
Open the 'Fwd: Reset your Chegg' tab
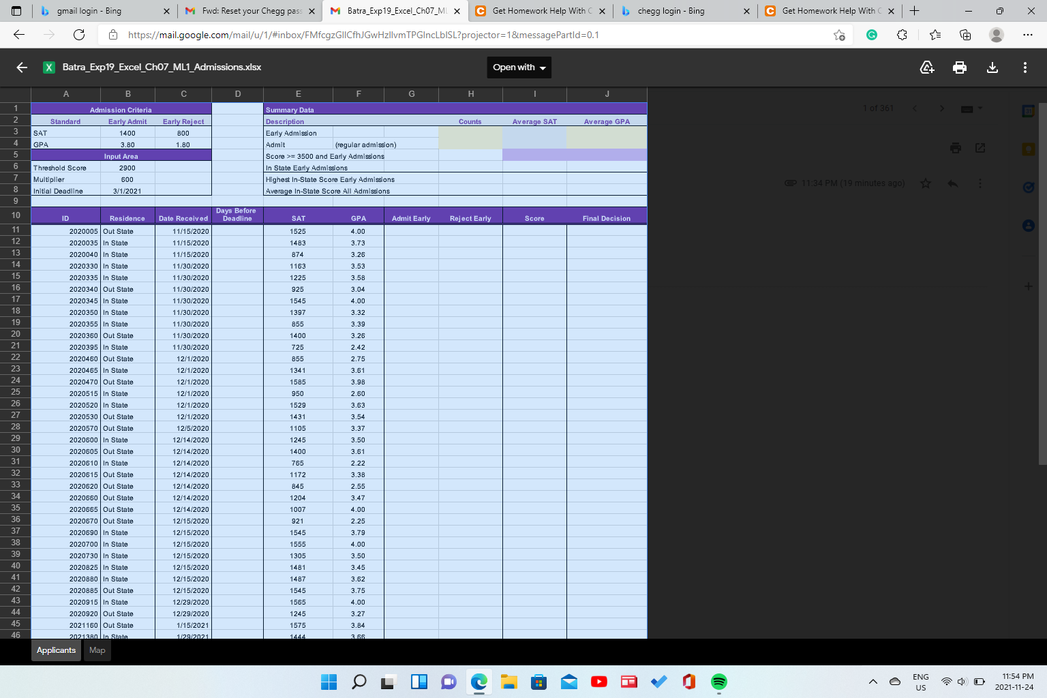tap(252, 11)
